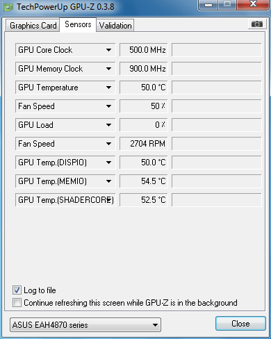This screenshot has width=271, height=339.
Task: Click the disabled maximize button
Action: 227,5
